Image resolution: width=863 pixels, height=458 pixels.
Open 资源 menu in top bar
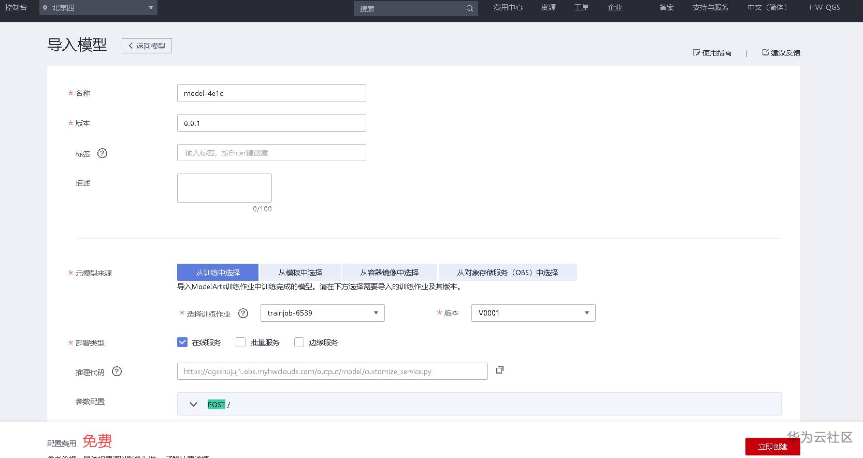[x=548, y=8]
